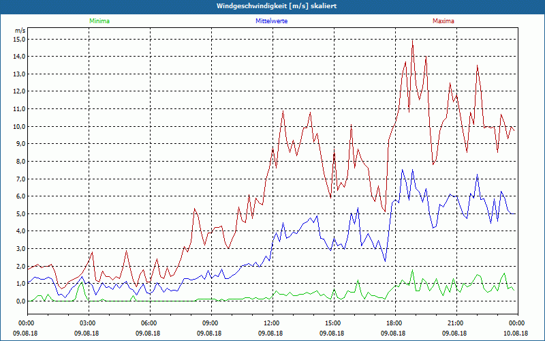Click the 09.08.18 date under 06:00

(148, 333)
